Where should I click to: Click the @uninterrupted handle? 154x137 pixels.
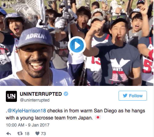(35, 100)
